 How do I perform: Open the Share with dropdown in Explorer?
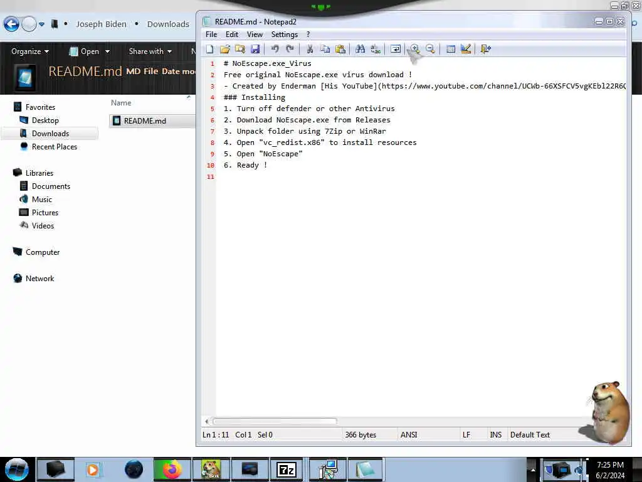pos(150,51)
